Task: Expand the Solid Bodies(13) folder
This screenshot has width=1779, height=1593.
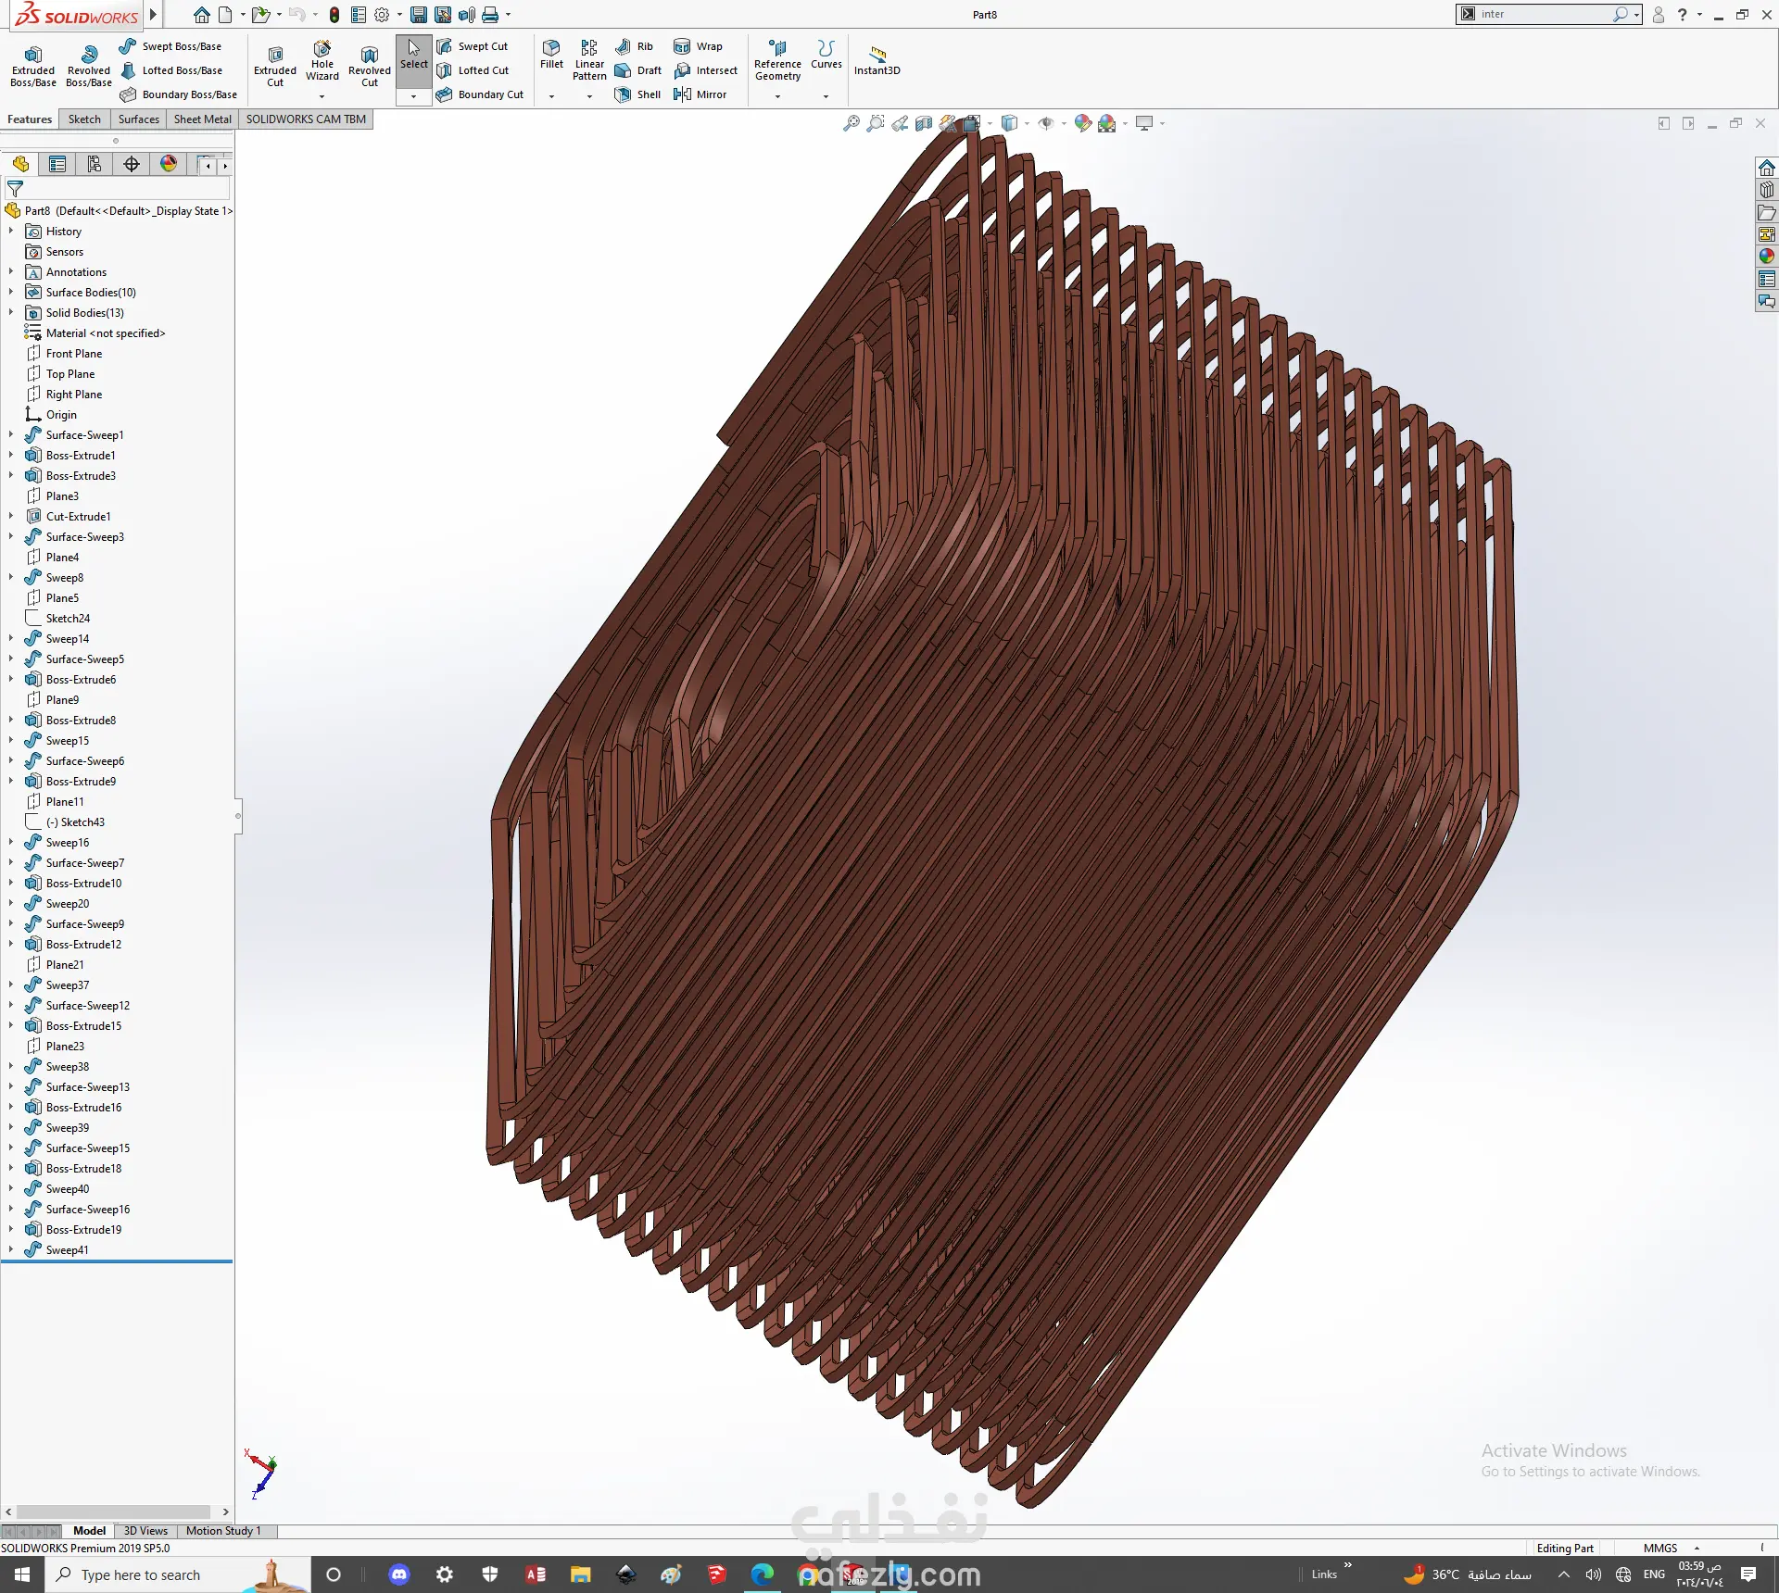Action: tap(11, 313)
